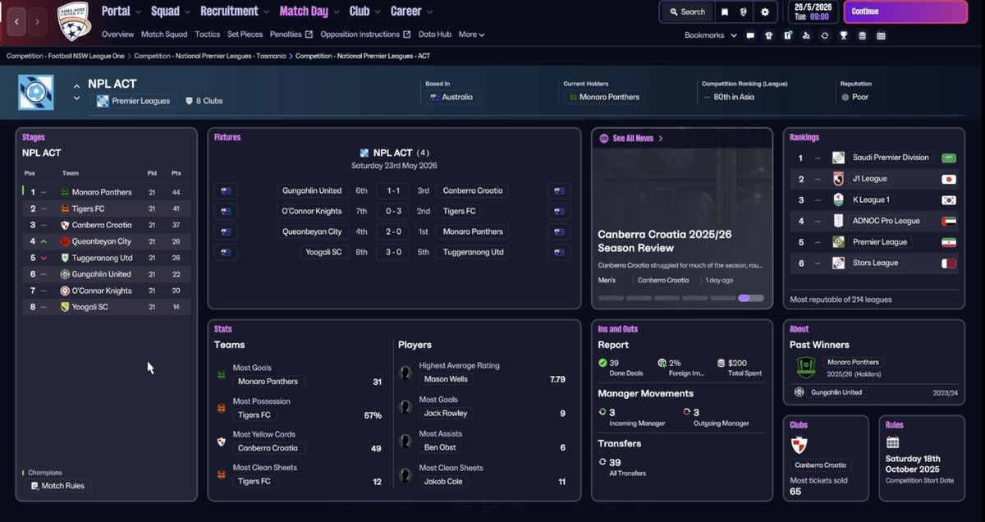
Task: Open the scouting person-search shortcut icon
Action: coord(806,35)
